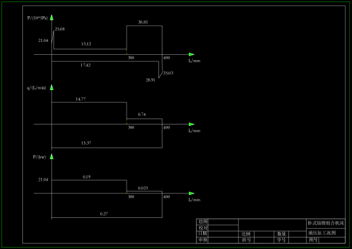Screen dimensions: 352x249
Task: Click the empty cell beside 图号 in title block
Action: point(332,240)
